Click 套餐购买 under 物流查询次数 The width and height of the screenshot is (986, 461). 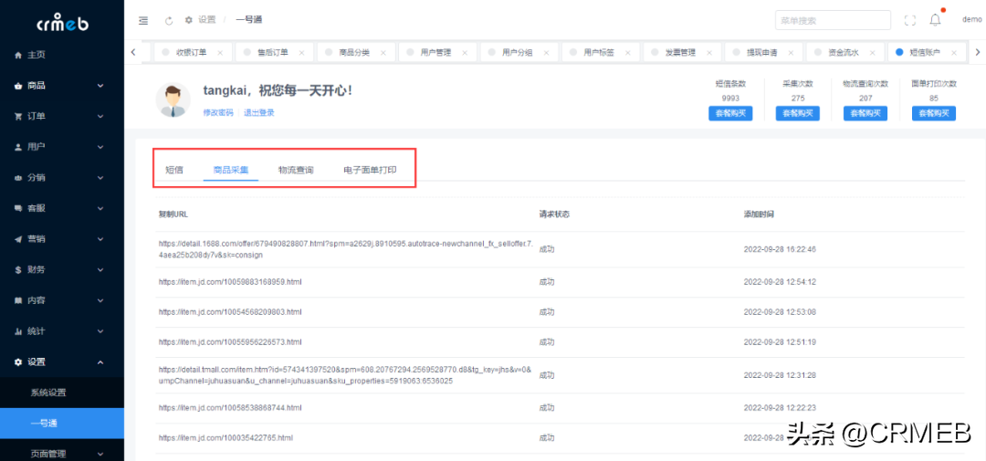click(865, 113)
